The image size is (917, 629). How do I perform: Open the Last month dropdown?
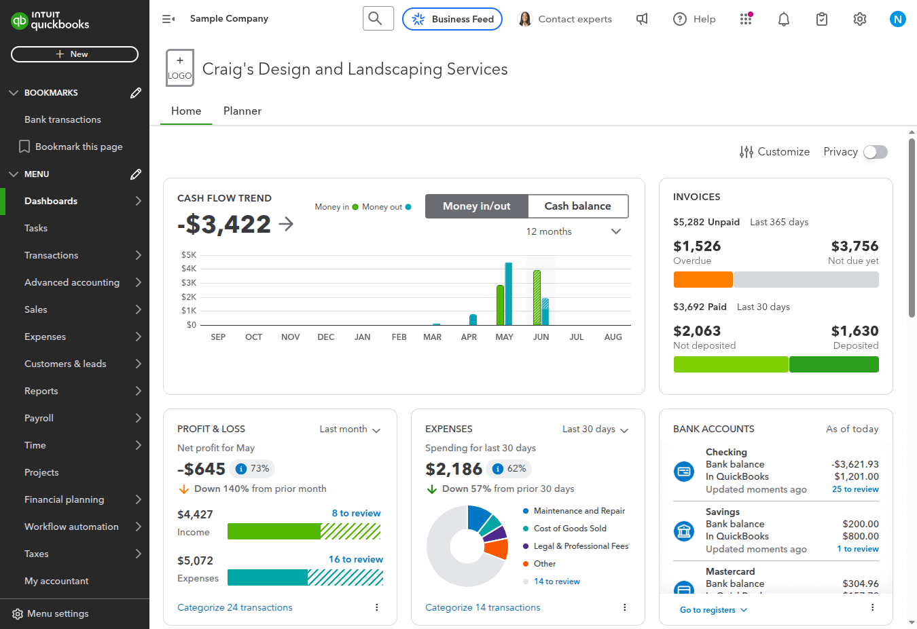tap(350, 430)
